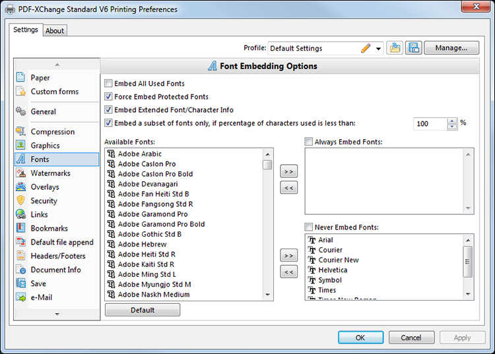Click the Available Fonts scrollbar thumb

(x=268, y=165)
